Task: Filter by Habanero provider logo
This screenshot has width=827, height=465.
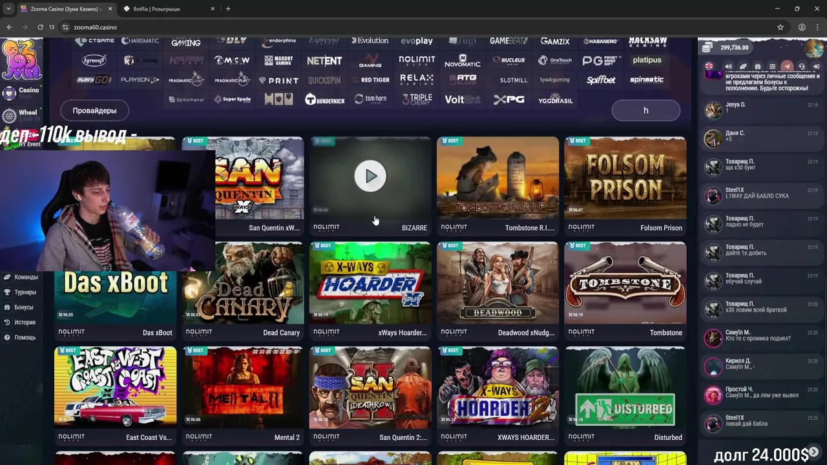Action: click(601, 41)
